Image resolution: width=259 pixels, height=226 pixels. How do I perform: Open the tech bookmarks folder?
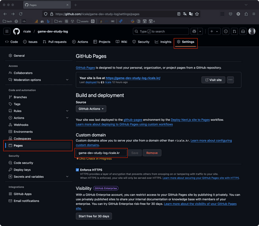pyautogui.click(x=7, y=21)
